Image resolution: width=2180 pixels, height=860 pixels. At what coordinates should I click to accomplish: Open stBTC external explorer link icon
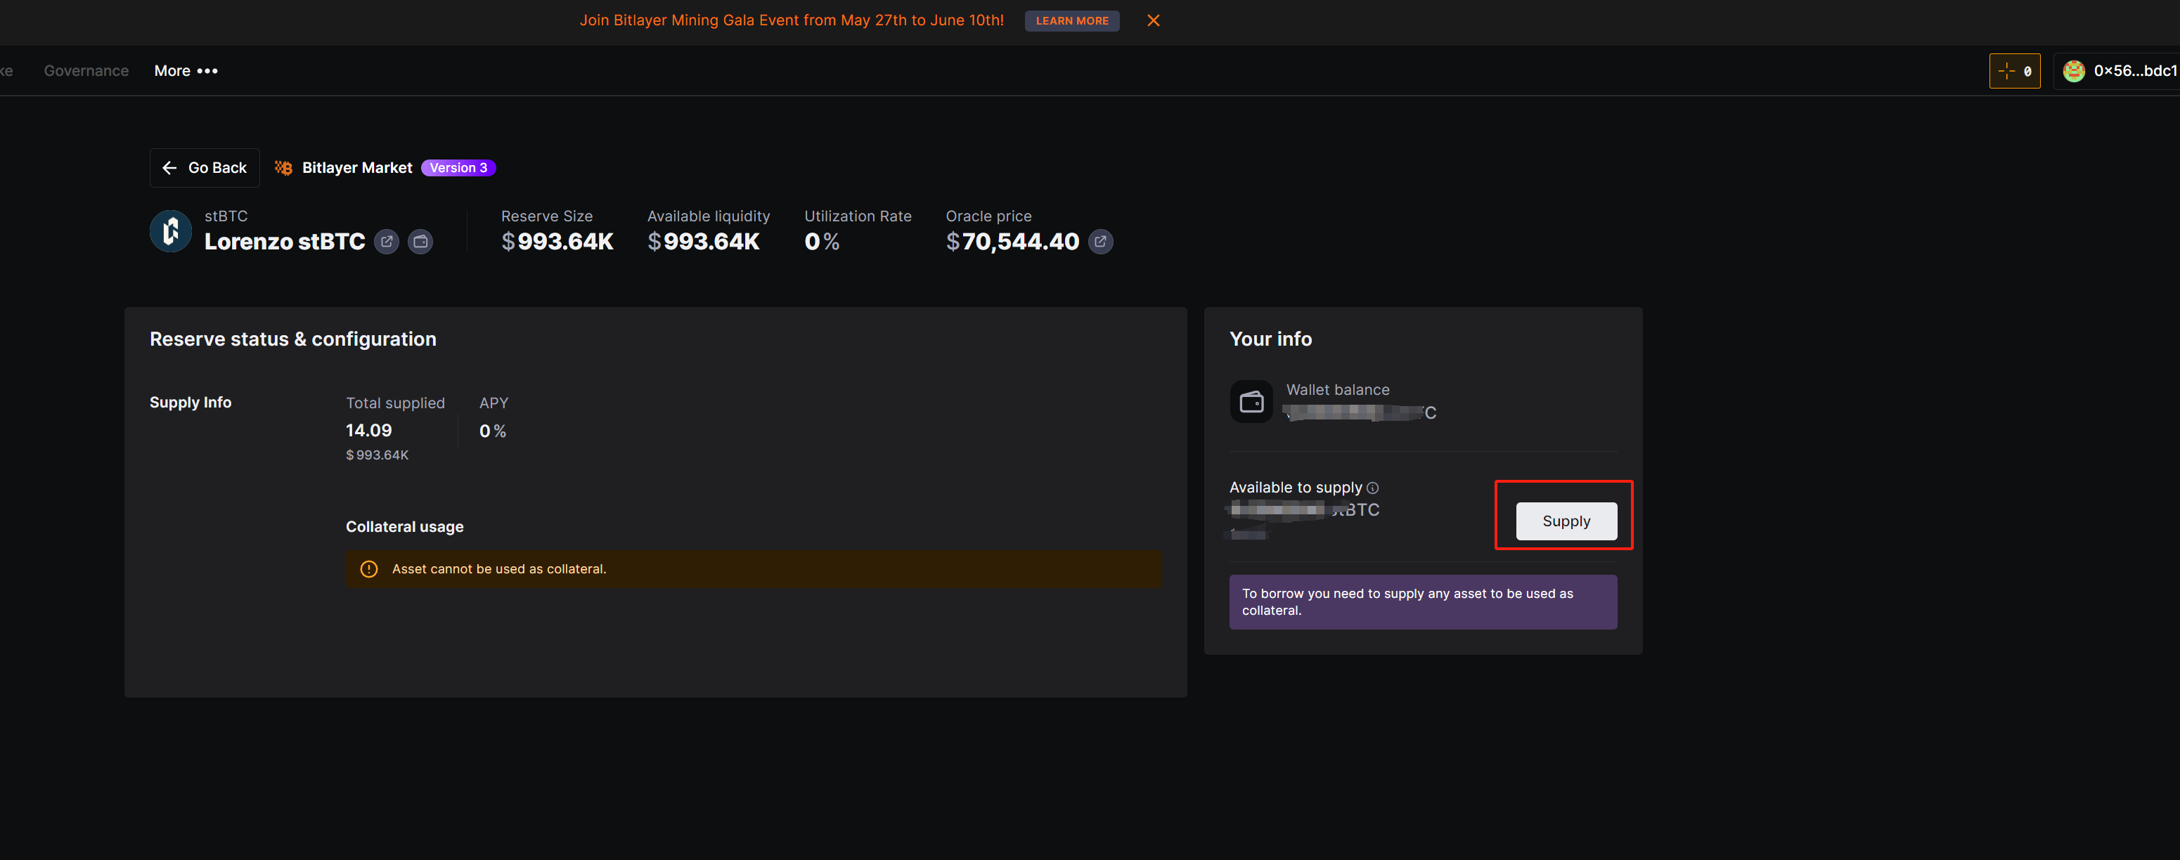pyautogui.click(x=387, y=242)
